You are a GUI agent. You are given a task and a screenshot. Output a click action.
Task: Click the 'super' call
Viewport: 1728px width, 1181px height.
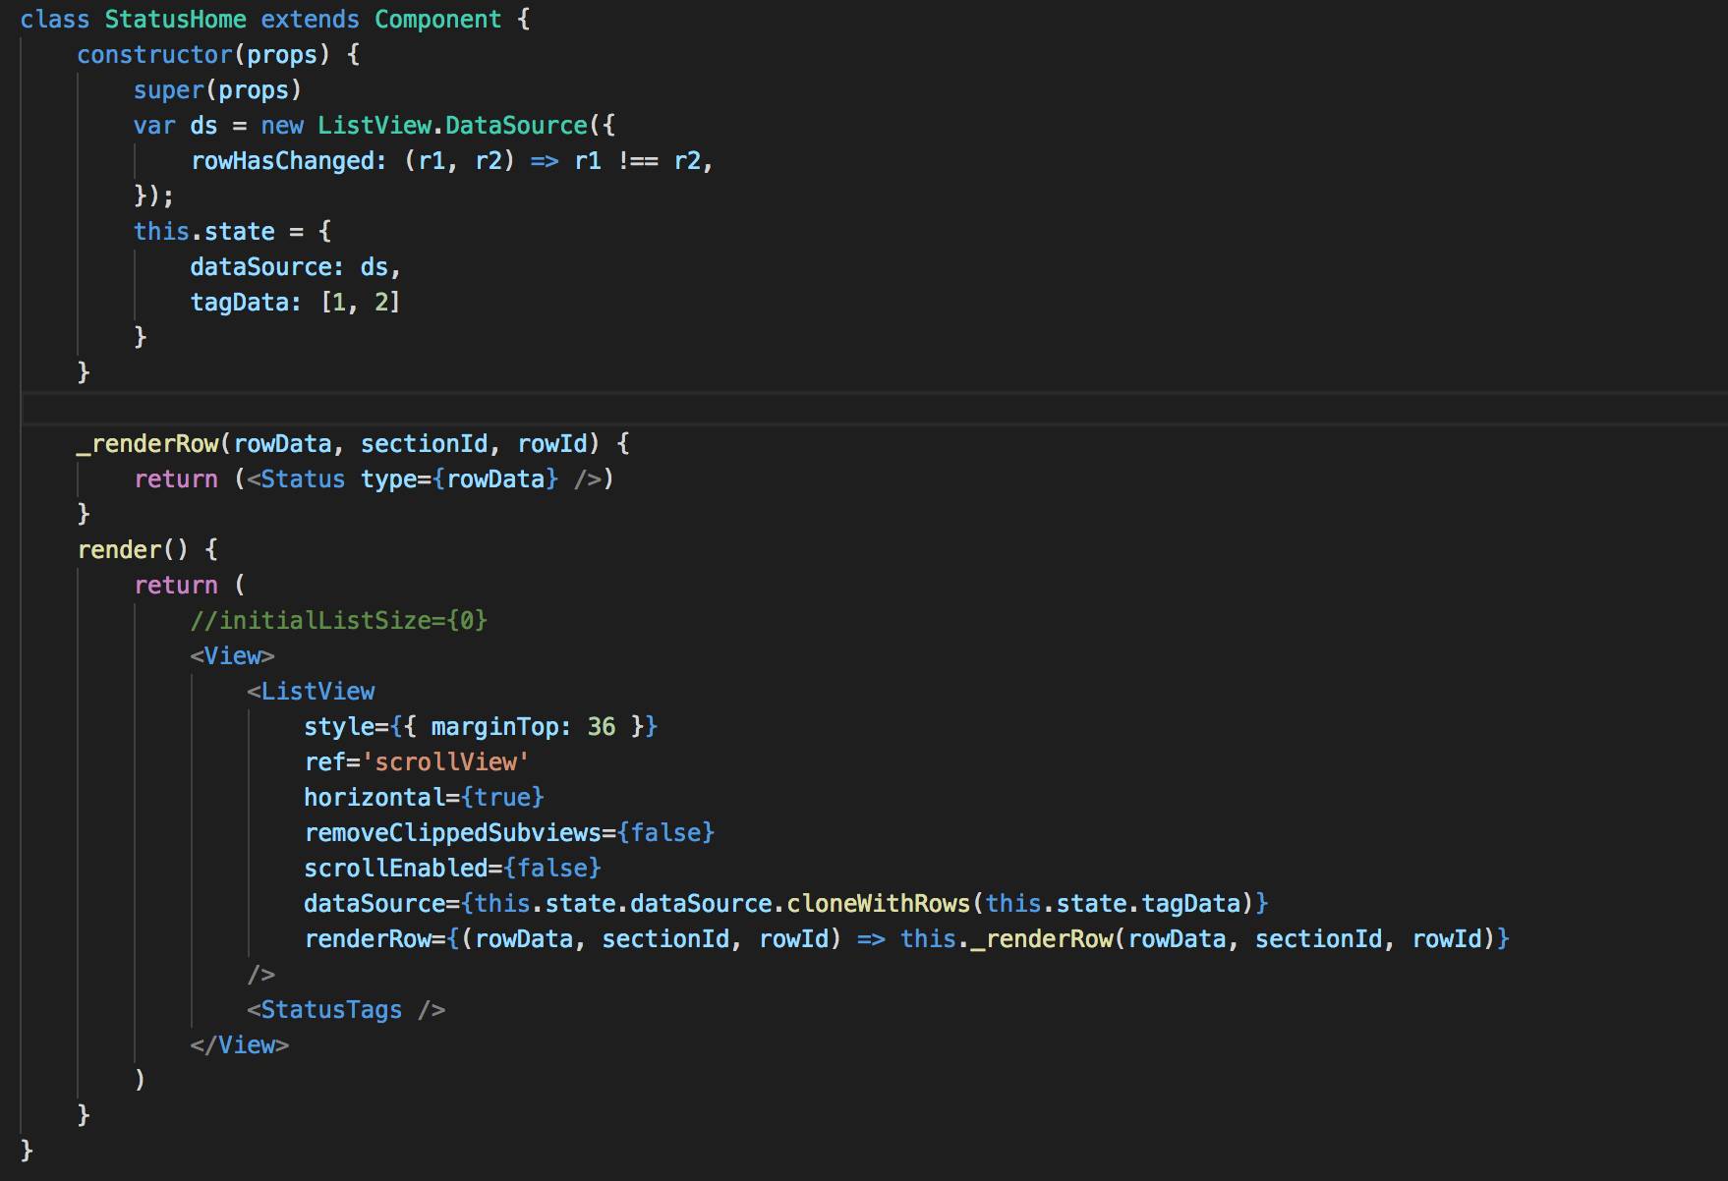(168, 90)
